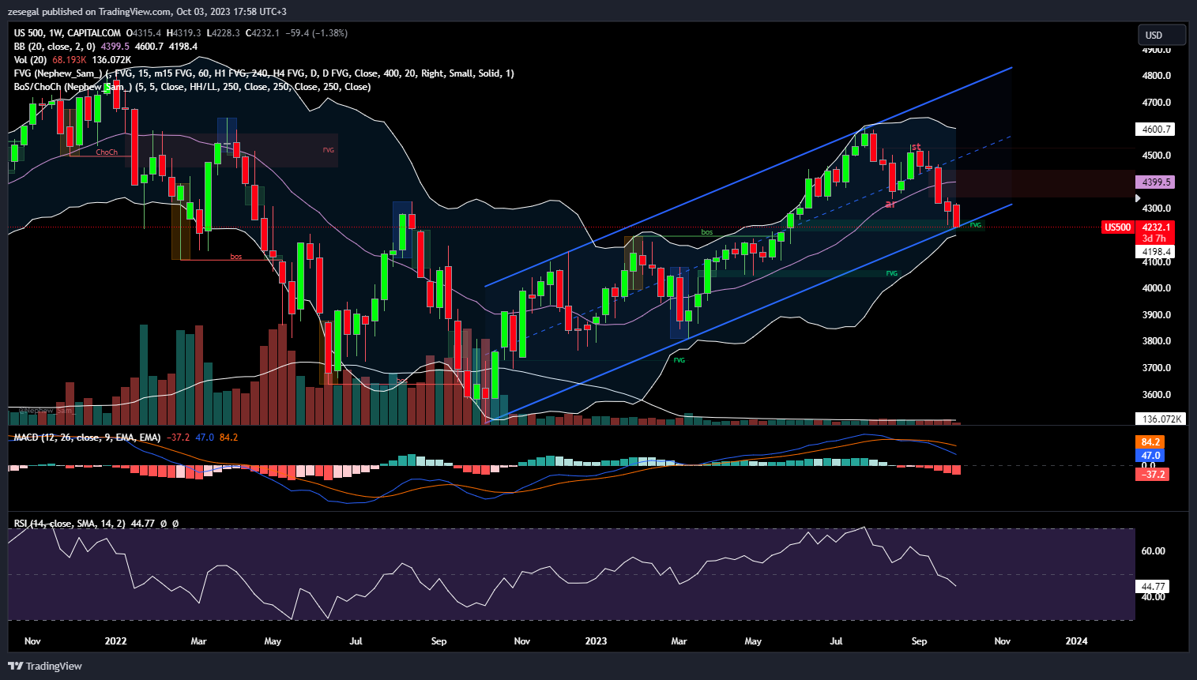The image size is (1197, 680).
Task: Open the TradingView logo link
Action: [x=45, y=666]
